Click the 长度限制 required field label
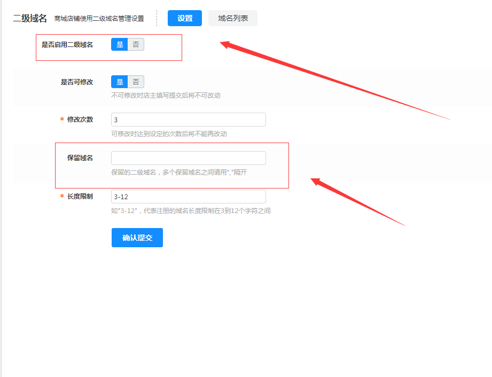Viewport: 492px width, 377px height. click(80, 197)
